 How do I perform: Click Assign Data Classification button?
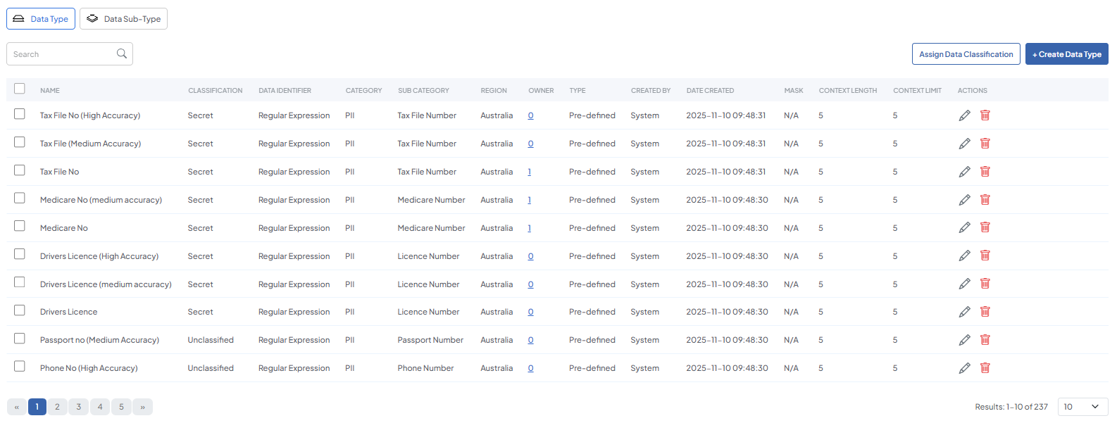coord(966,54)
